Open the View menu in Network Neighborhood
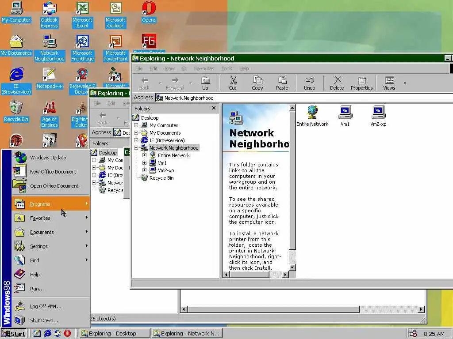 point(169,68)
